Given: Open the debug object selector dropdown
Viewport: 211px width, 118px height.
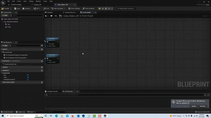Looking at the screenshot, I should coord(126,9).
